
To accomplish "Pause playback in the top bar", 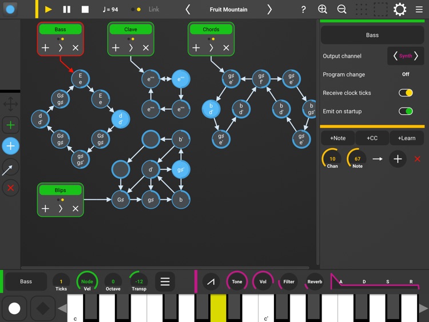I will pyautogui.click(x=67, y=10).
